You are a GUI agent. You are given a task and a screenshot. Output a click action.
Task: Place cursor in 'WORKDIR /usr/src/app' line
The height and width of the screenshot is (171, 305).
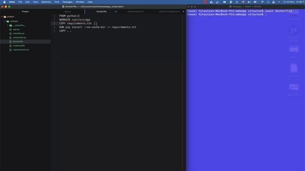tap(75, 19)
